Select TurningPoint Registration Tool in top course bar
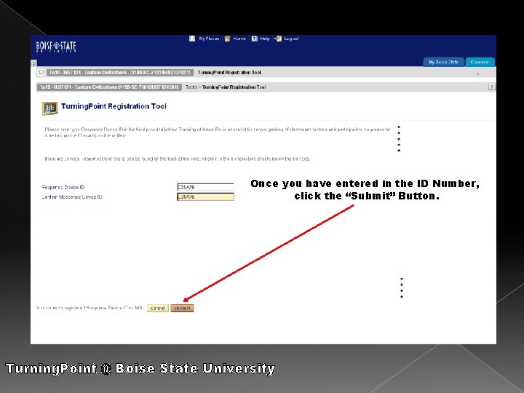 pyautogui.click(x=229, y=72)
